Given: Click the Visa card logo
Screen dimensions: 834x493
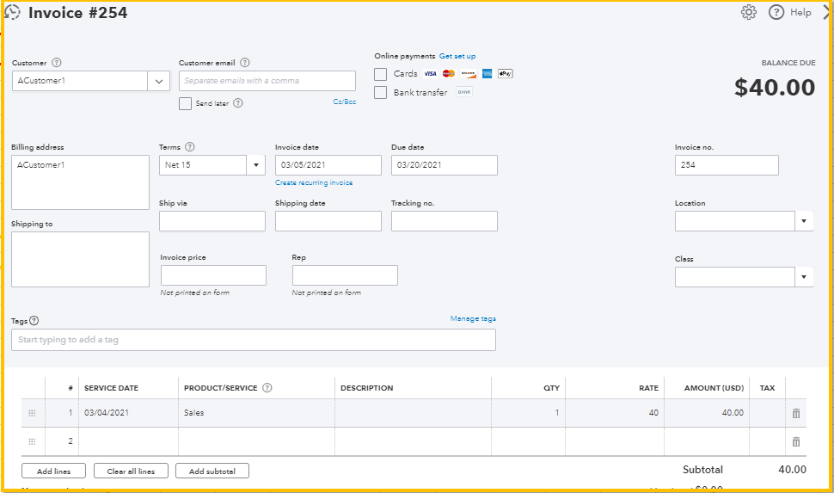Looking at the screenshot, I should 430,73.
